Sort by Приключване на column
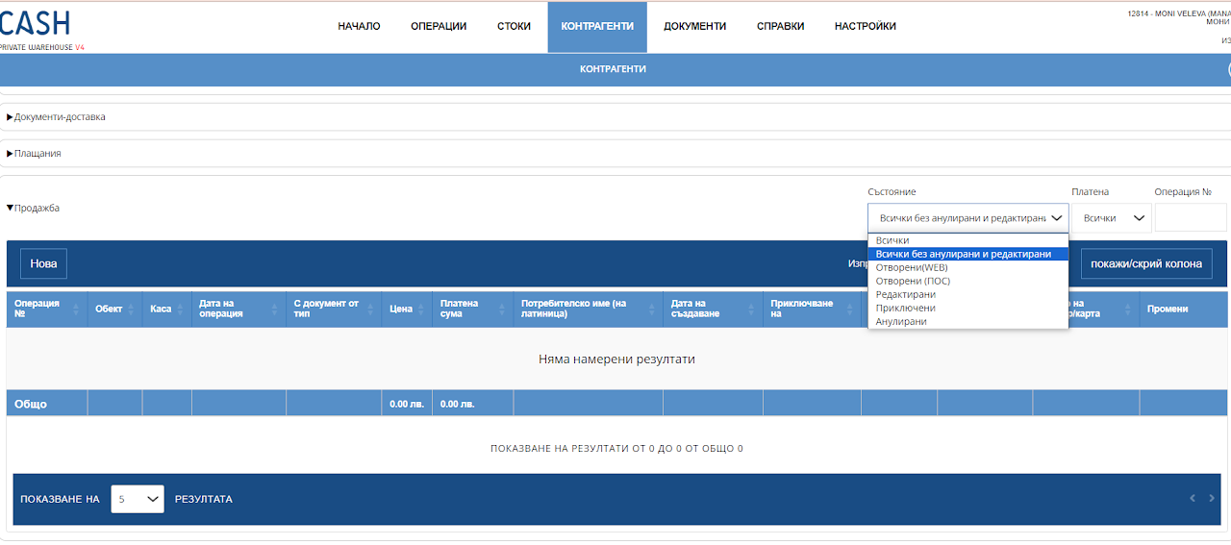The width and height of the screenshot is (1231, 545). pos(812,309)
